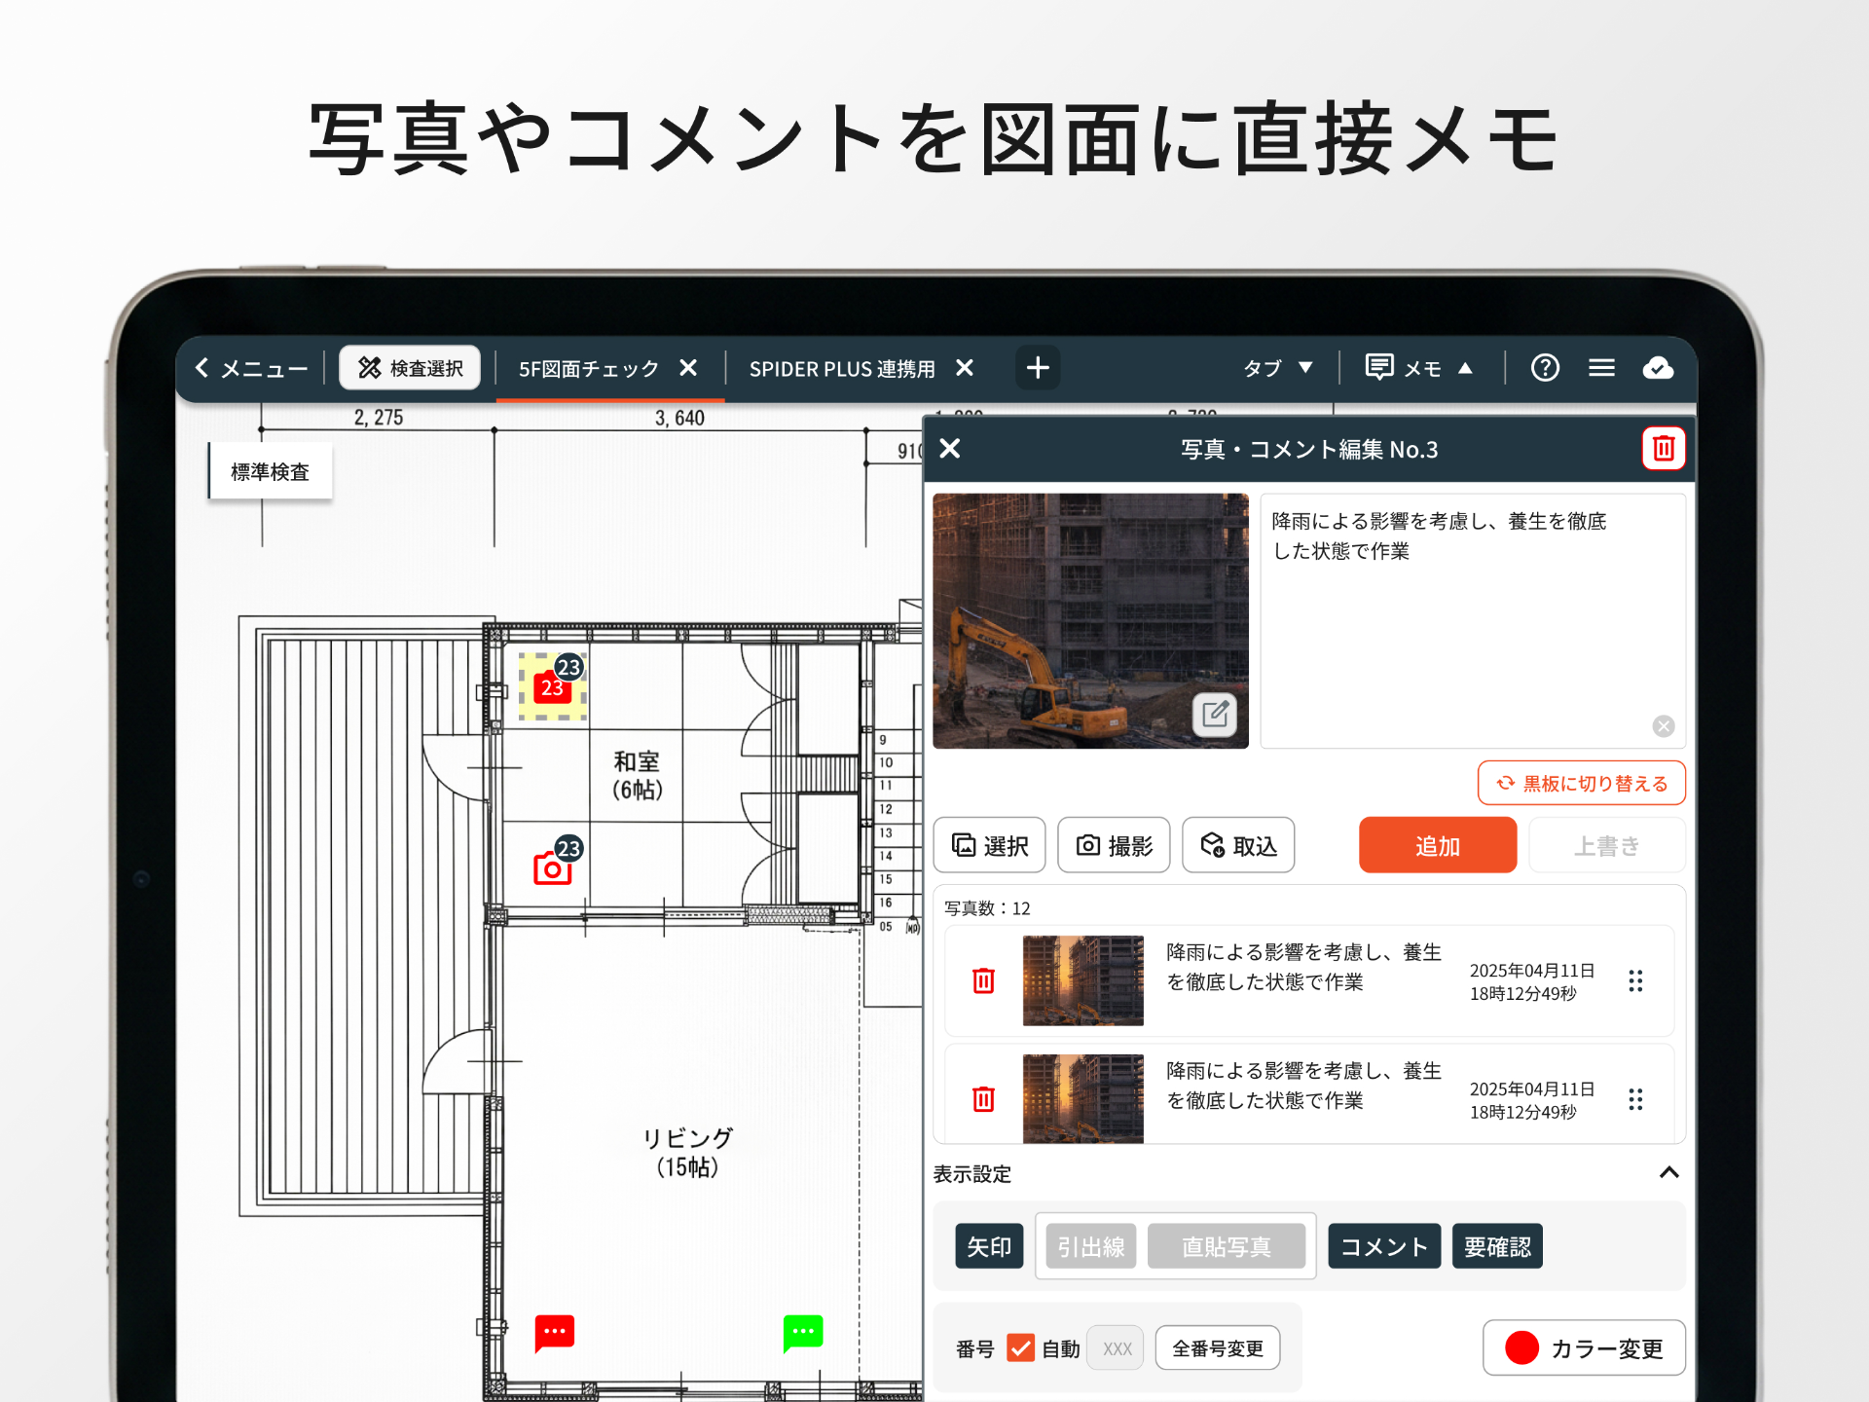
Task: Delete first photo in list
Action: [984, 980]
